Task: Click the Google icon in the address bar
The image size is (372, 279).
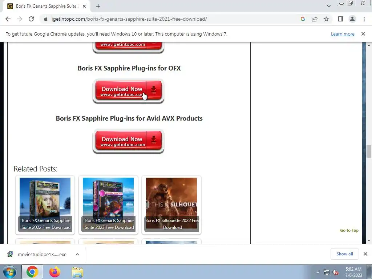Action: coord(303,19)
